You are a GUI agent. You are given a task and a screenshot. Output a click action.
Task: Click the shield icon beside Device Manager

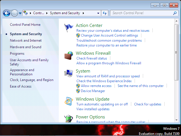pyautogui.click(x=78, y=91)
